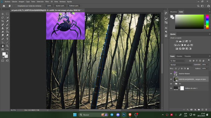The width and height of the screenshot is (211, 118).
Task: Click the Home icon in options bar
Action: pos(4,6)
